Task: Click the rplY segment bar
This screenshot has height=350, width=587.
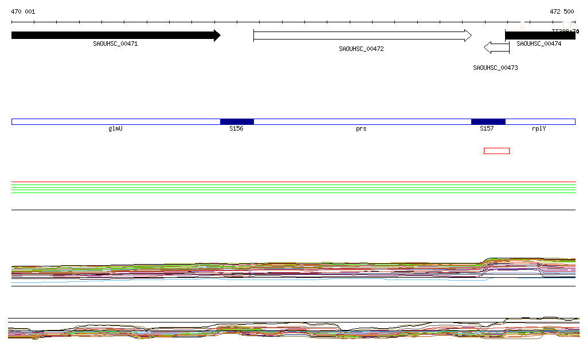Action: coord(539,121)
